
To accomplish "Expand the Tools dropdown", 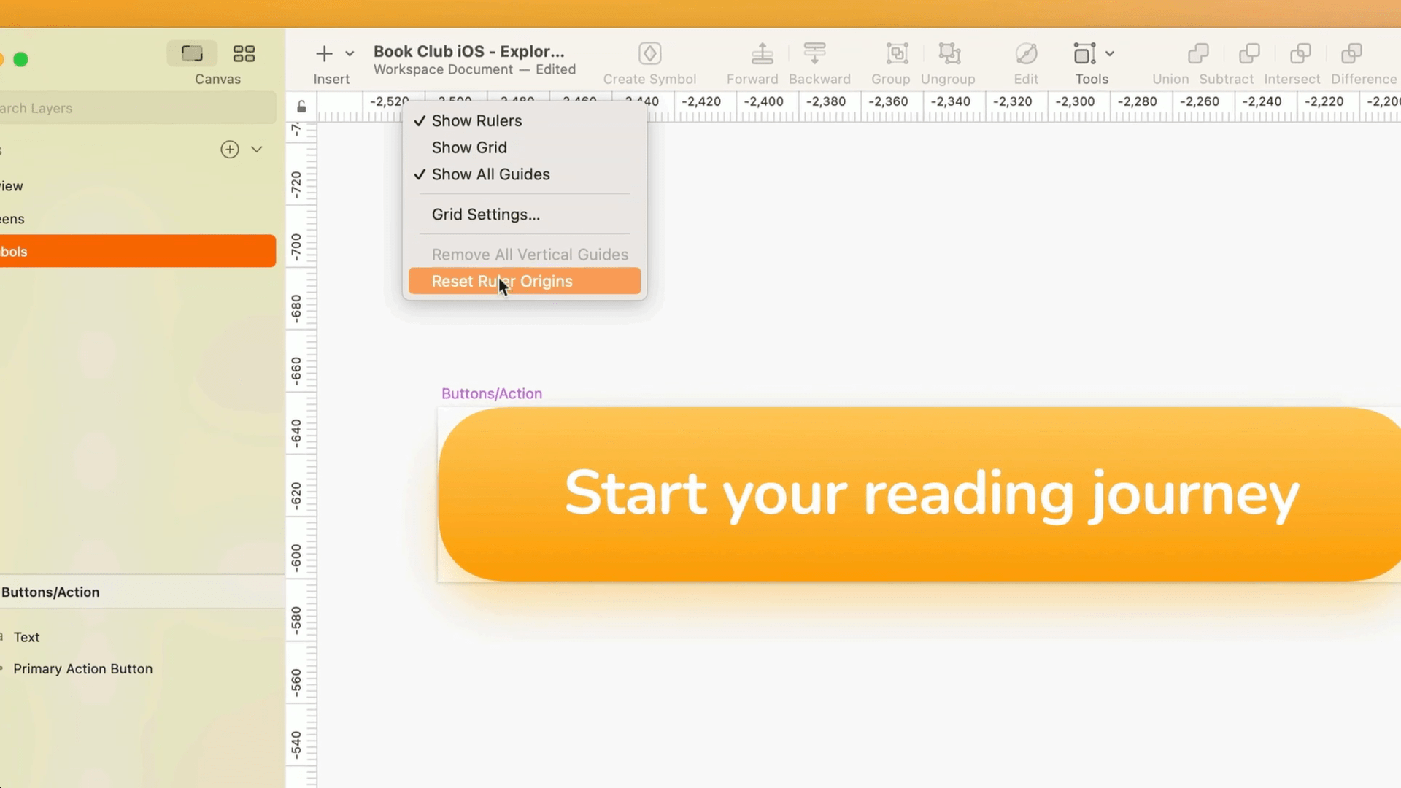I will 1108,53.
